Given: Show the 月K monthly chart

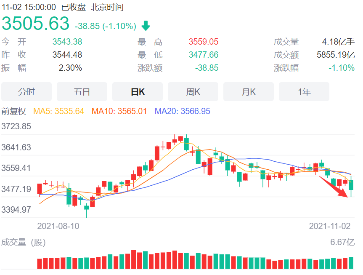Looking at the screenshot, I should click(x=249, y=92).
